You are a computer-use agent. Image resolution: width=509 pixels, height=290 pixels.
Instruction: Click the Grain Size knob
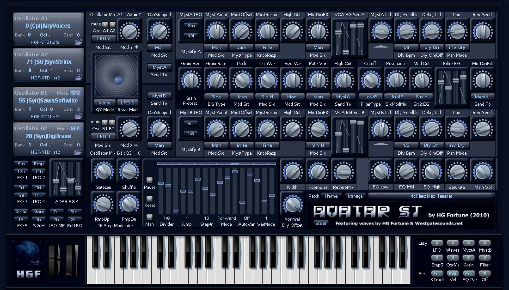[191, 80]
